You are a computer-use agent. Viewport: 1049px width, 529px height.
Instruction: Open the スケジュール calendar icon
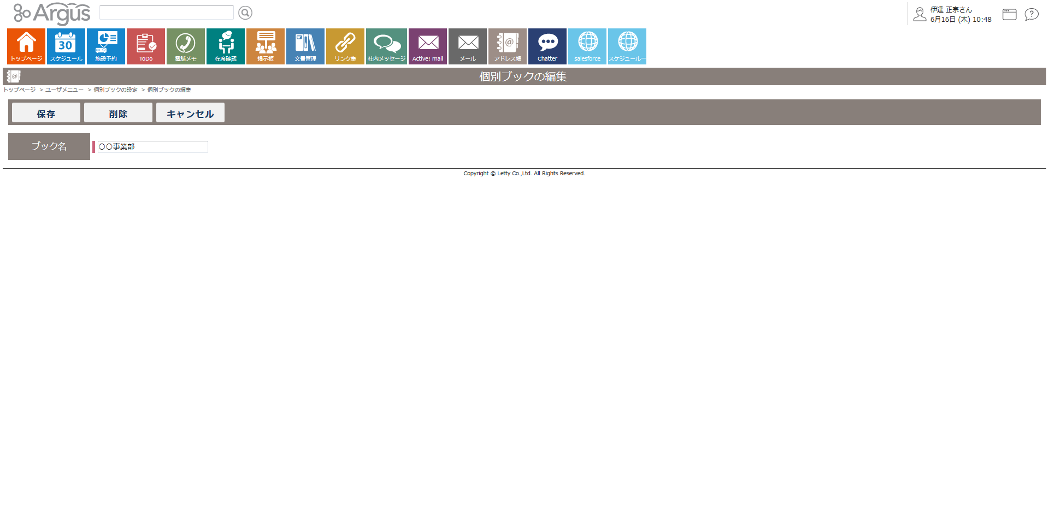click(66, 46)
